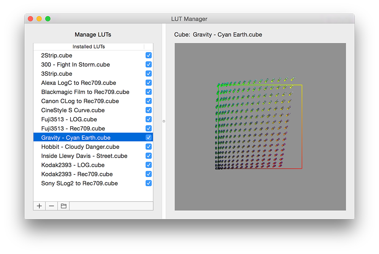This screenshot has width=379, height=254.
Task: Toggle checkbox for Kodak2393 - LOG.cube
Action: [149, 165]
